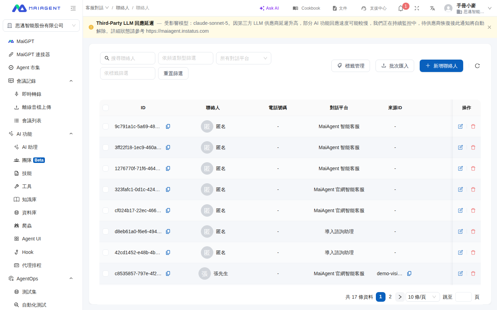
Task: Open the user profile avatar
Action: [x=448, y=8]
